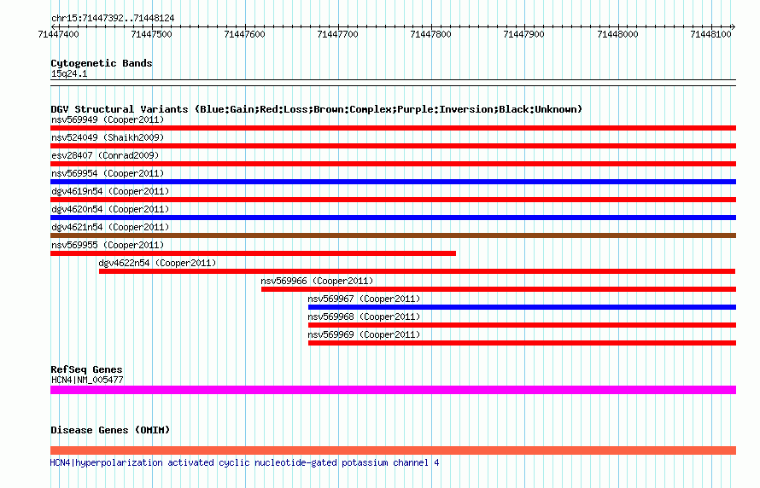This screenshot has height=488, width=760.
Task: Click ruler position 71447400
Action: (x=58, y=34)
